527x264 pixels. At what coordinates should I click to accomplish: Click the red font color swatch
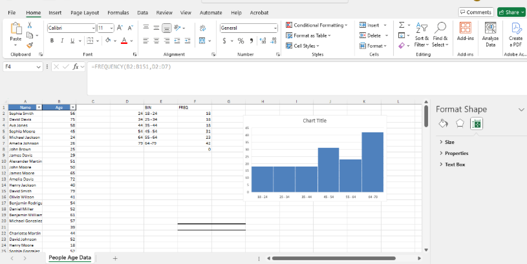pyautogui.click(x=124, y=41)
